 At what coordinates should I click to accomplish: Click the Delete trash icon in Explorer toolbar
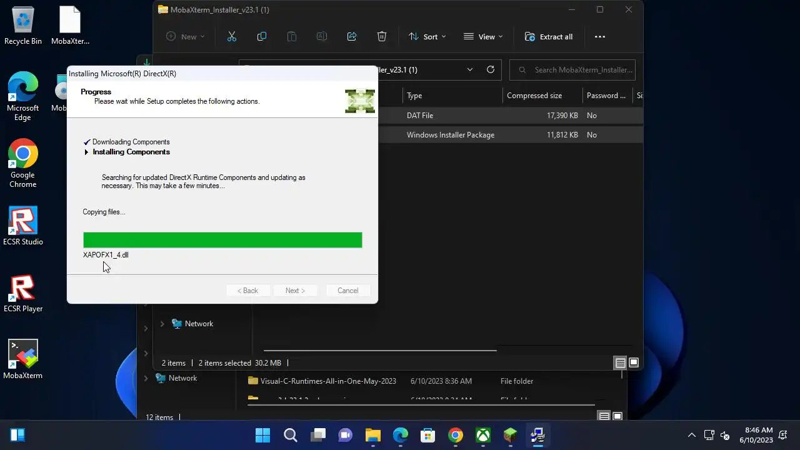[x=382, y=37]
